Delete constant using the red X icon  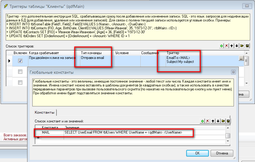(208, 121)
